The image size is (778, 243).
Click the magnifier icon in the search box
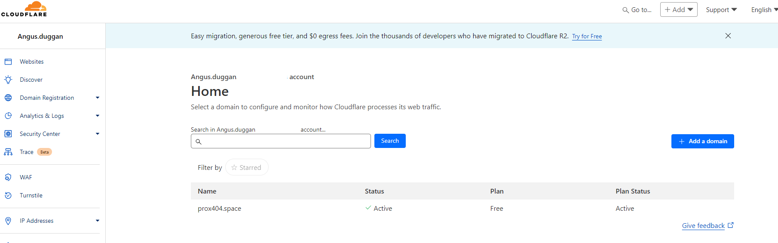point(199,141)
